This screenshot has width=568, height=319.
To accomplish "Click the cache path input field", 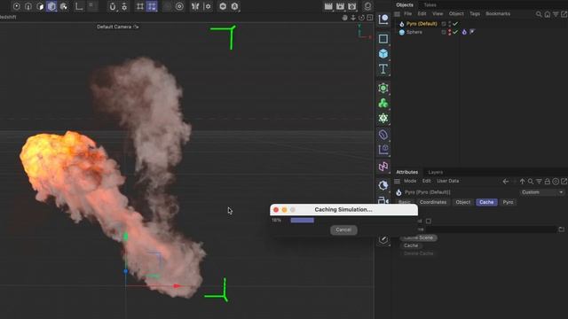I will pos(491,230).
